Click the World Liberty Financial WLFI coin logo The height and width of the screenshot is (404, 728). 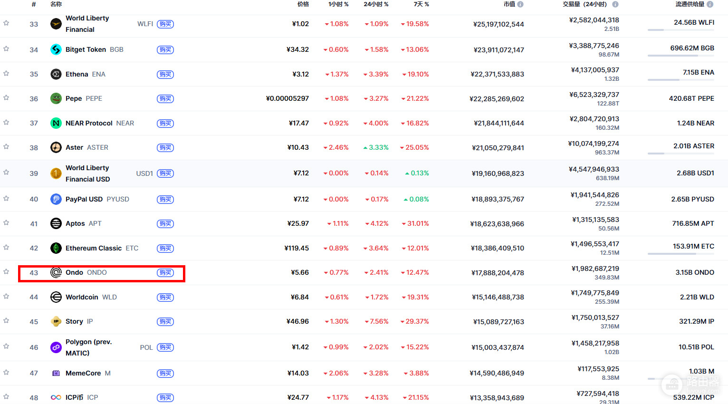[x=56, y=24]
